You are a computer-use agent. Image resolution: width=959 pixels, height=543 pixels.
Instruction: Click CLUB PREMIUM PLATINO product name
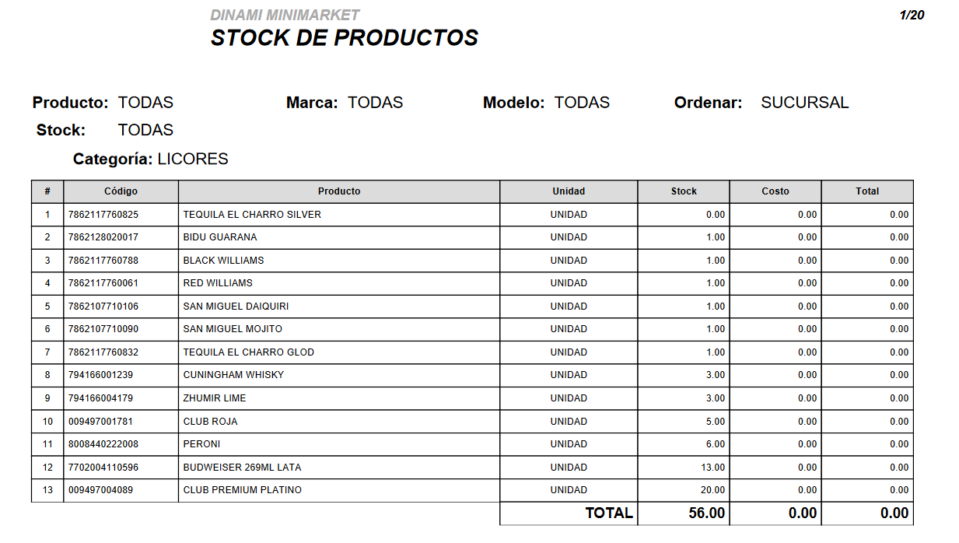243,490
